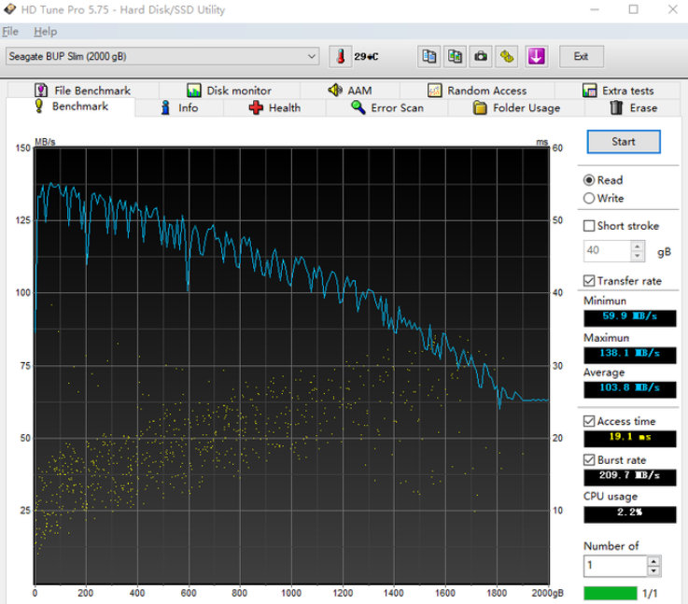Viewport: 688px width, 604px height.
Task: Uncheck the Transfer rate checkbox
Action: tap(589, 280)
